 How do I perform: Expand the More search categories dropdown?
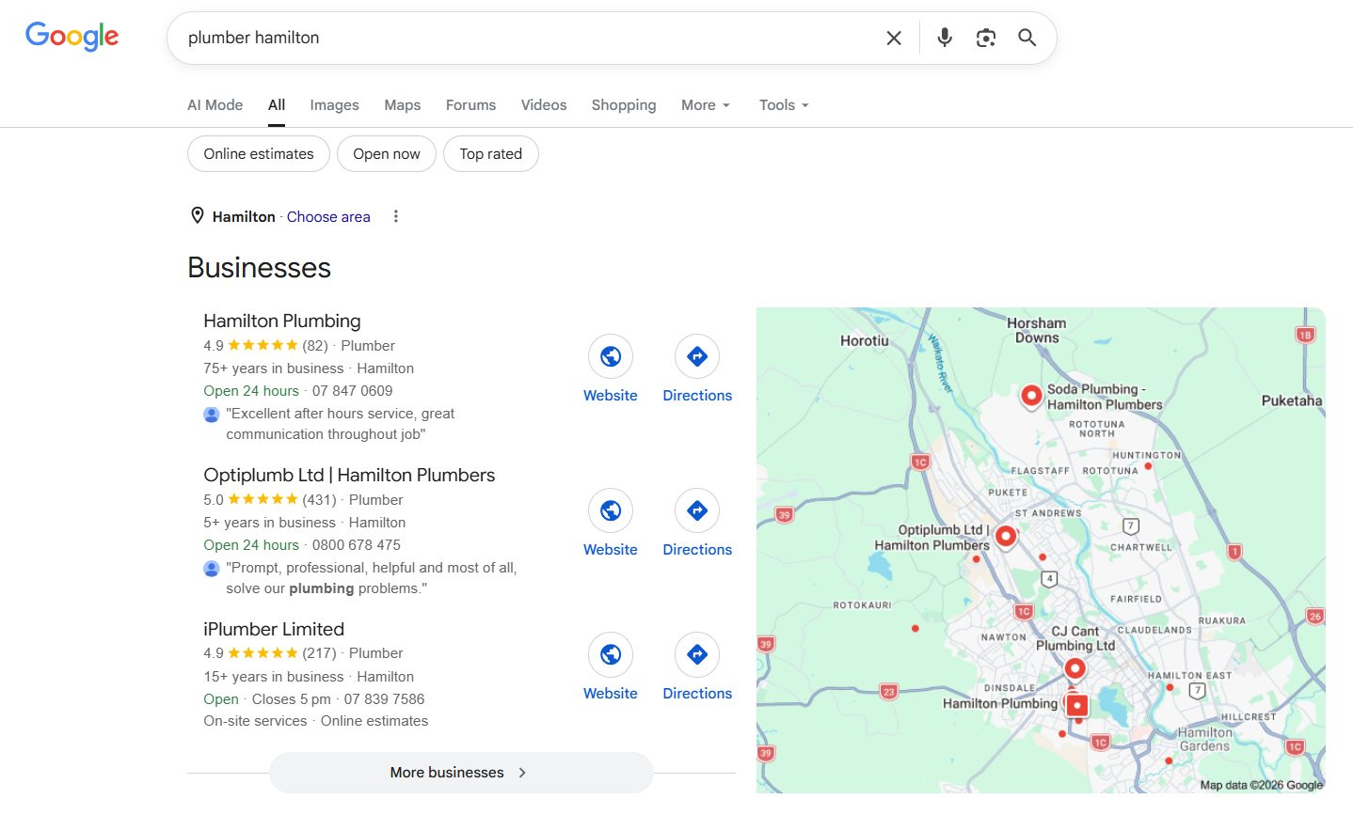[x=706, y=105]
